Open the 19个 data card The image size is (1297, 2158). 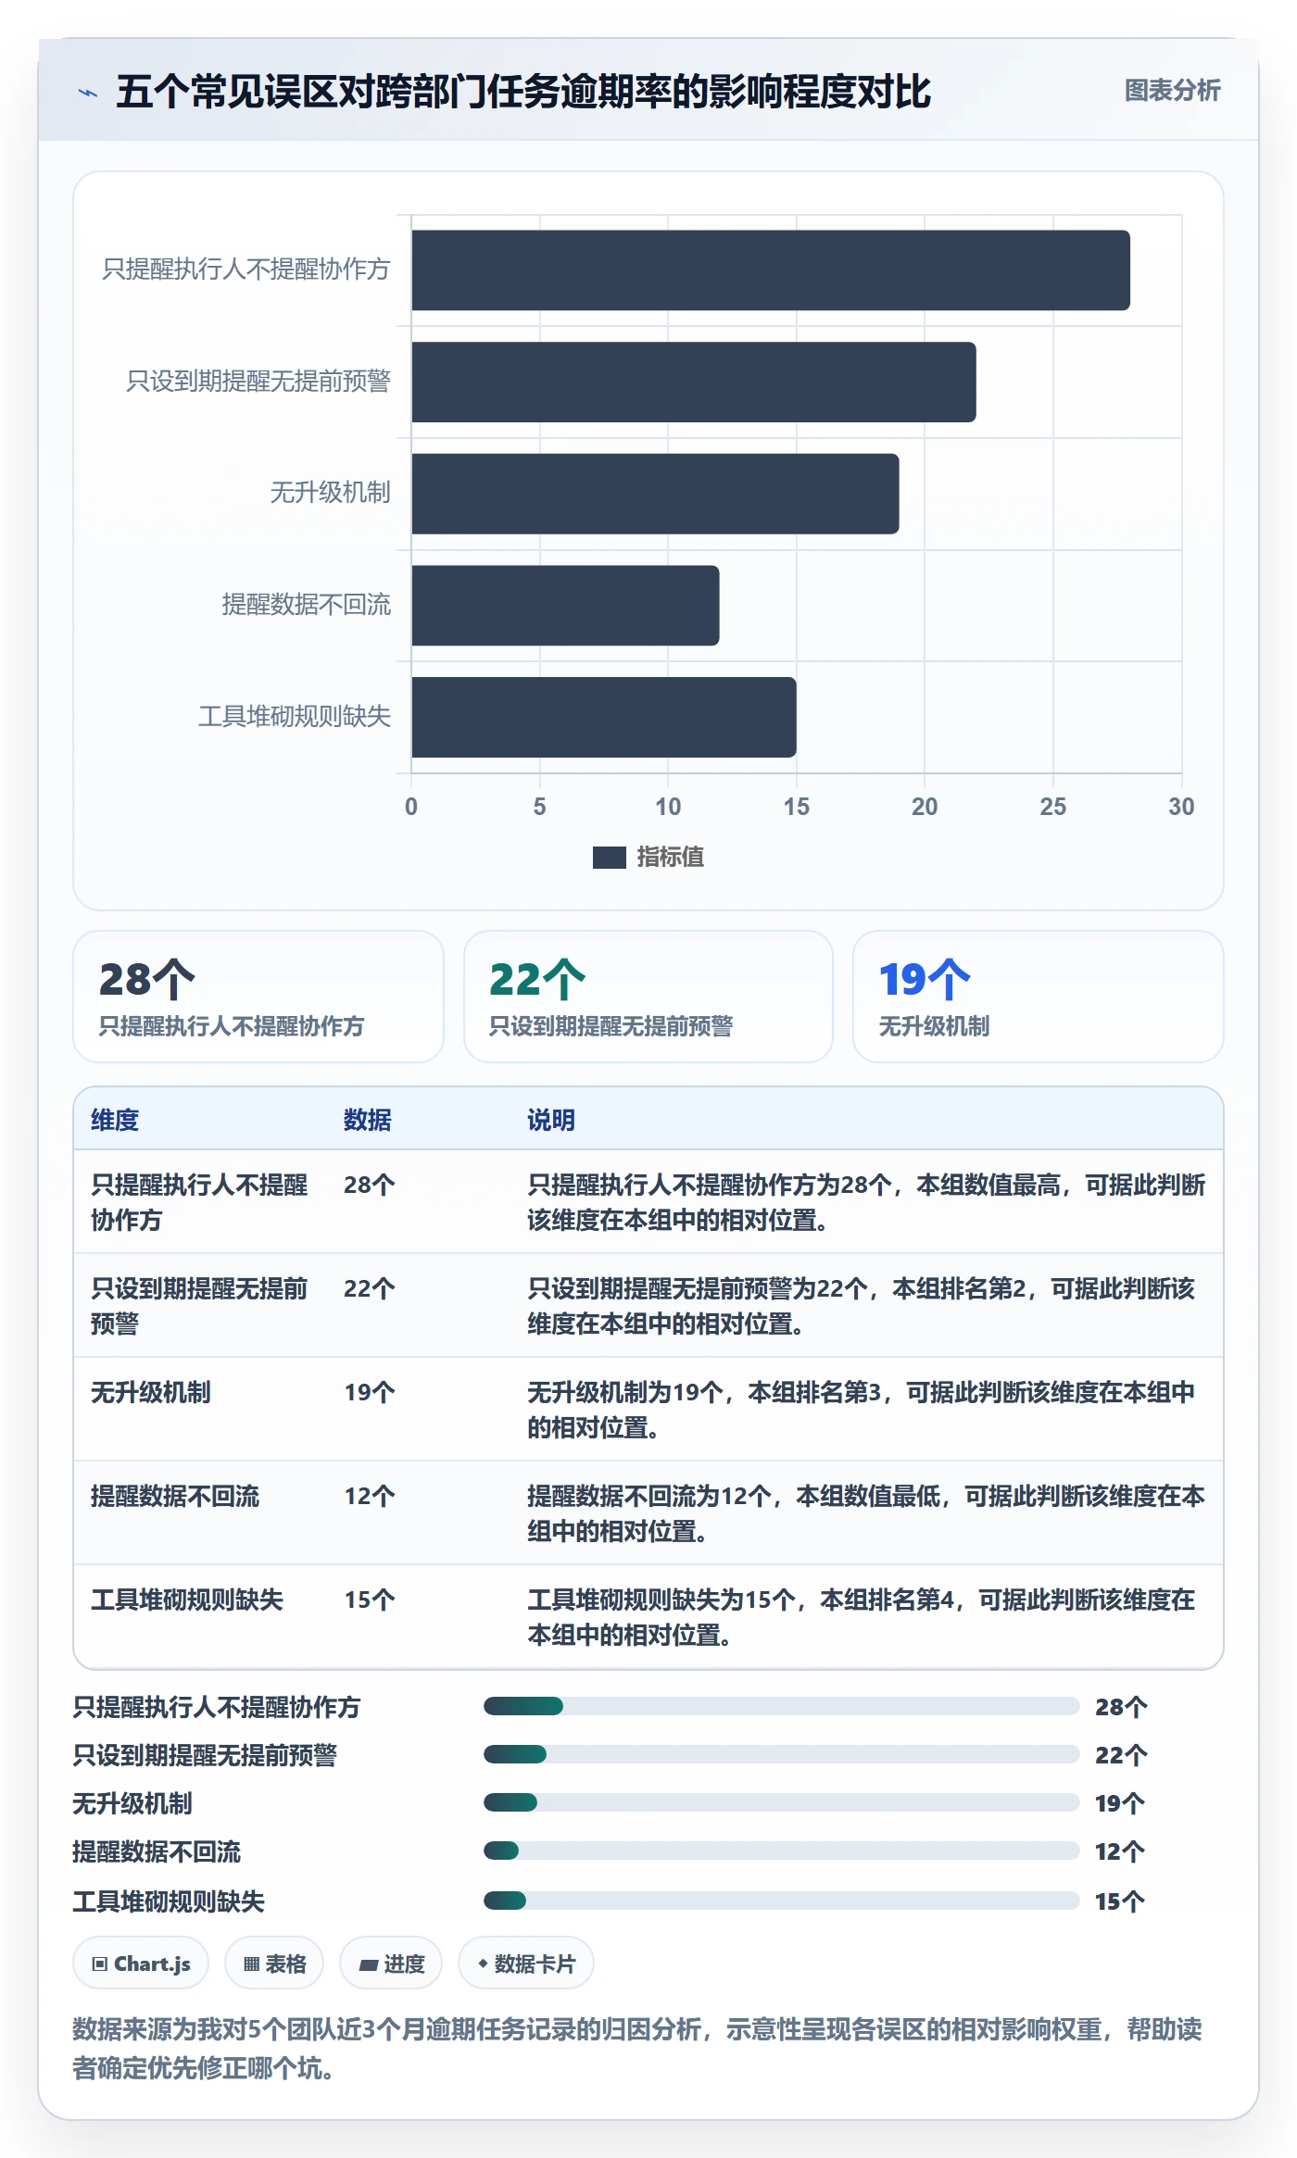tap(1039, 997)
